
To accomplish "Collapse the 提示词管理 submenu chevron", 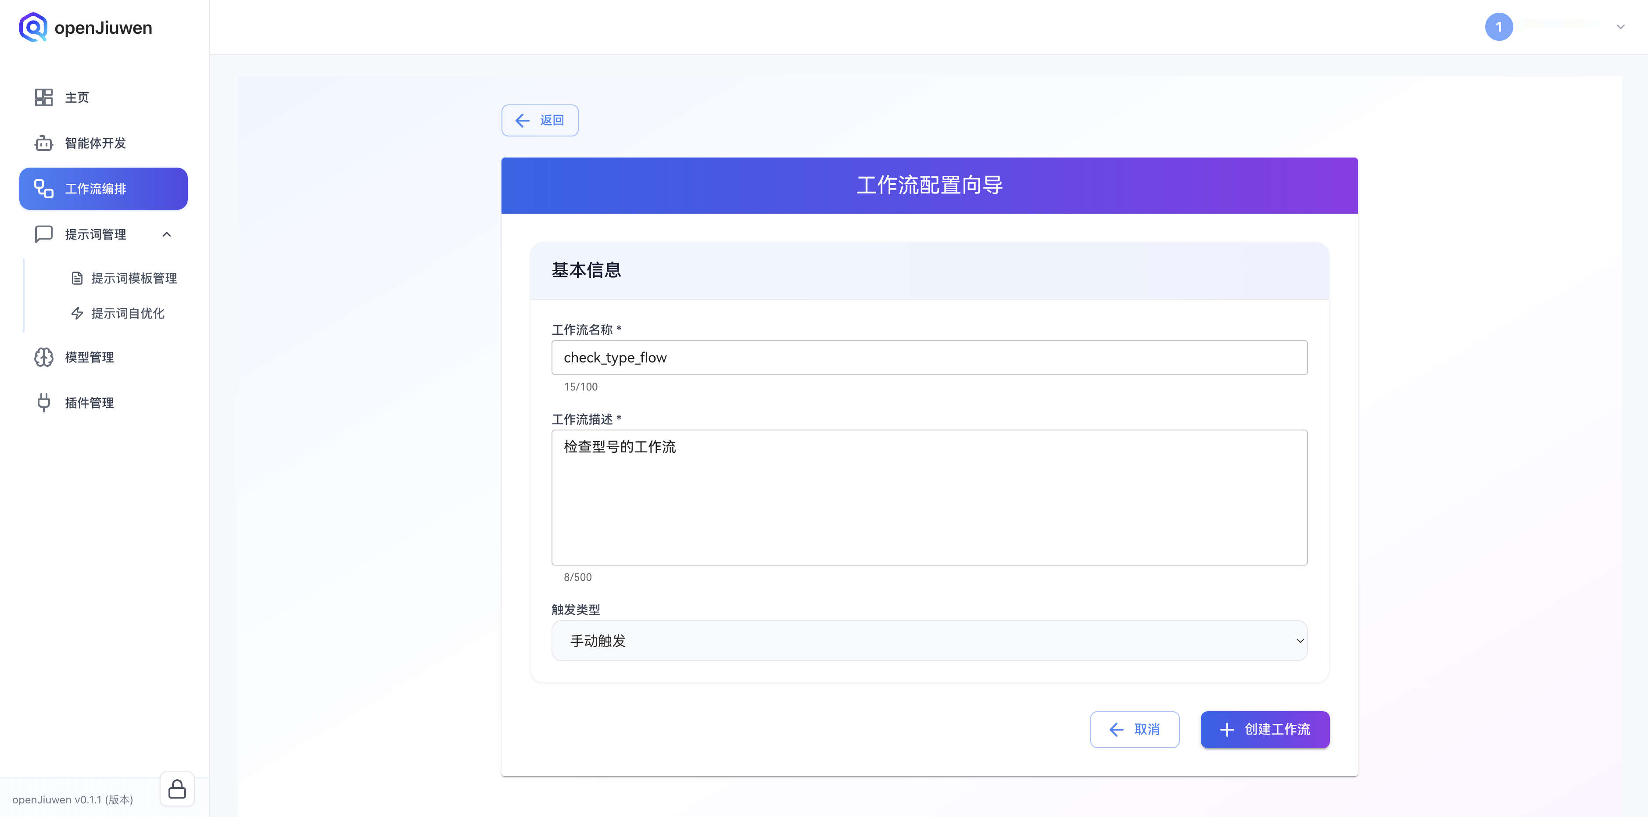I will 167,234.
